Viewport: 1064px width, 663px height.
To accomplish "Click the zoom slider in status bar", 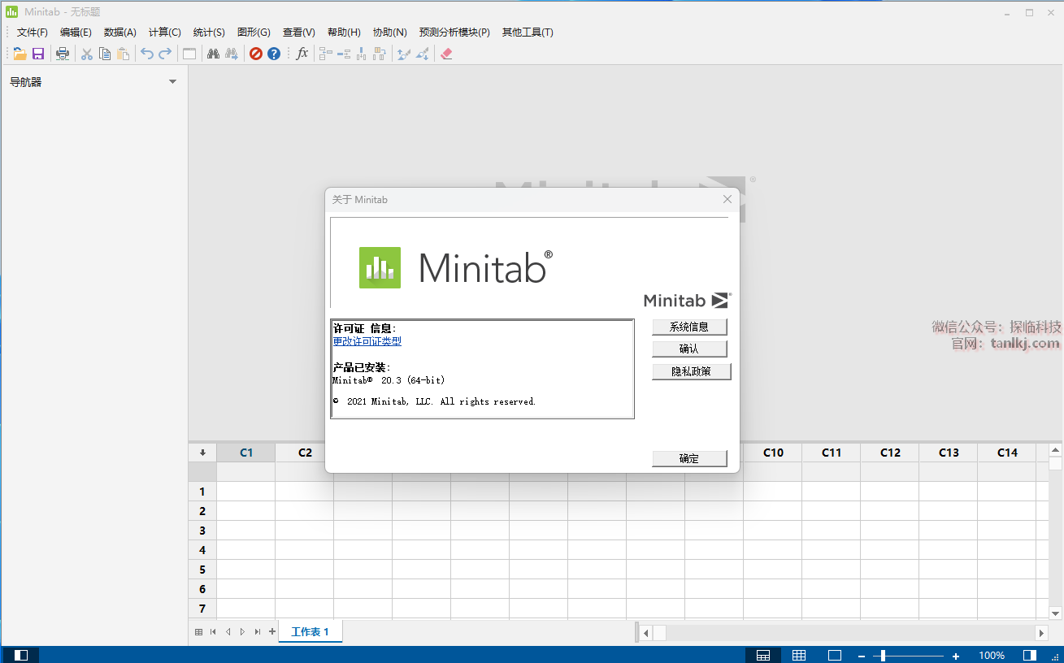I will click(883, 656).
